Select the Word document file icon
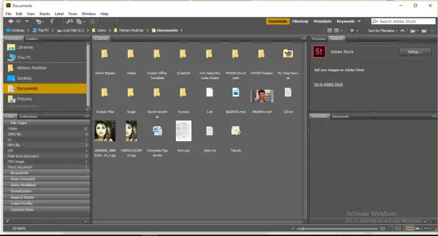The image size is (438, 236). (158, 131)
